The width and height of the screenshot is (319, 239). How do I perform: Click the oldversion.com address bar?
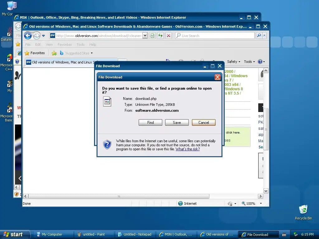click(96, 36)
